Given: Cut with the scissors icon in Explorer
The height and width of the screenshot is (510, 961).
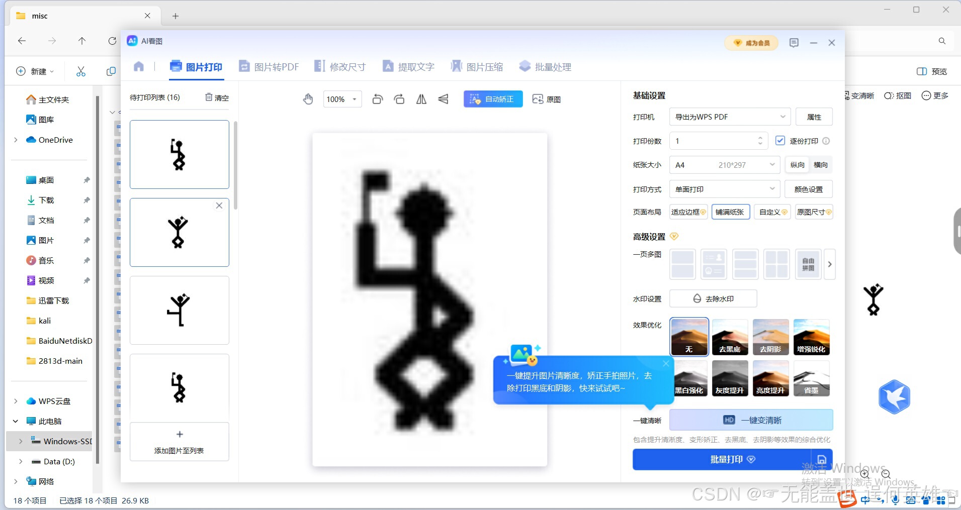Looking at the screenshot, I should pos(81,71).
